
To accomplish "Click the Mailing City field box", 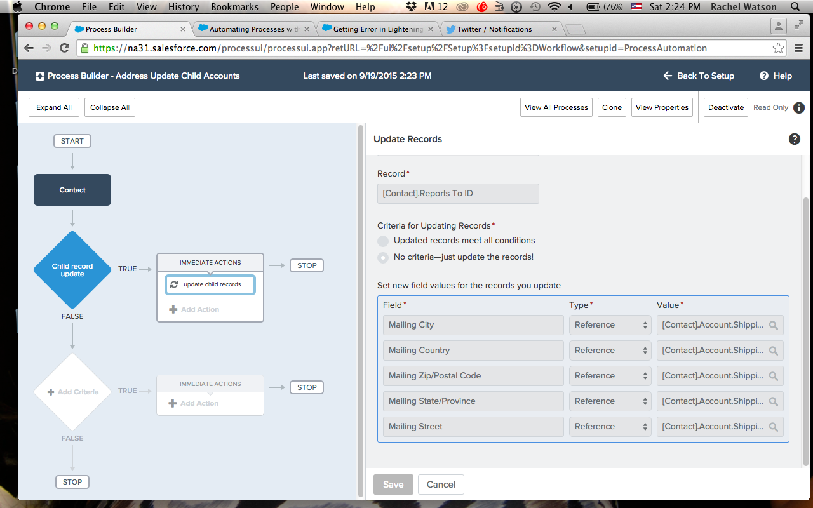I will [x=473, y=325].
